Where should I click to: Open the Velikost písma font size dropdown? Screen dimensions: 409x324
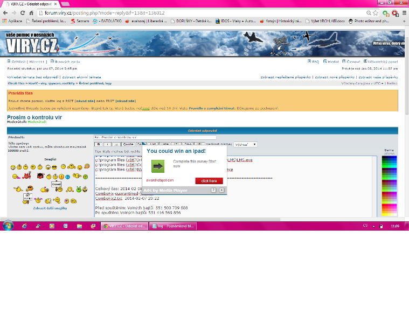tap(246, 145)
